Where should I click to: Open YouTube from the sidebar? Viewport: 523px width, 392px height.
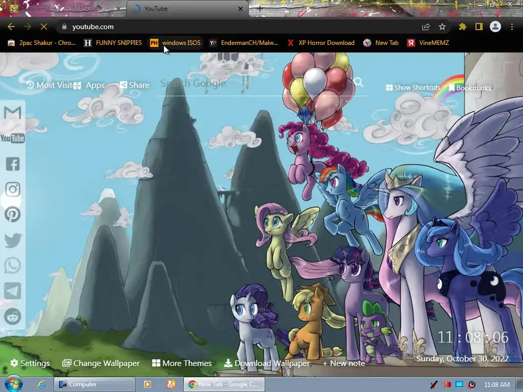click(13, 138)
